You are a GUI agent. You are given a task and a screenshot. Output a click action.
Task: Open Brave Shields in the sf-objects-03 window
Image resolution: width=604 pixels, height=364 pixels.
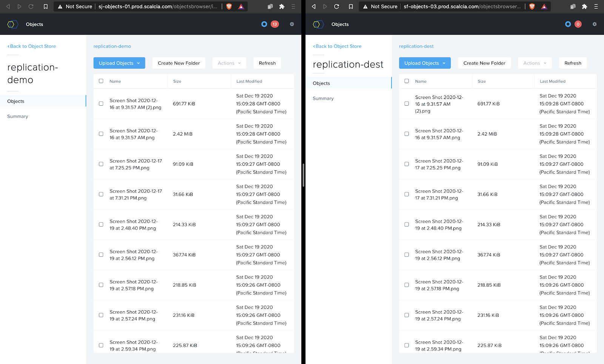[x=532, y=6]
